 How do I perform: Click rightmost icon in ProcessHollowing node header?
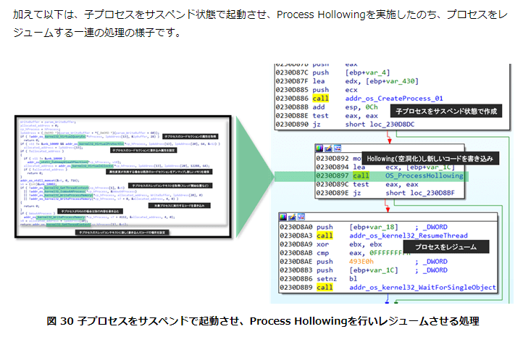(x=338, y=148)
